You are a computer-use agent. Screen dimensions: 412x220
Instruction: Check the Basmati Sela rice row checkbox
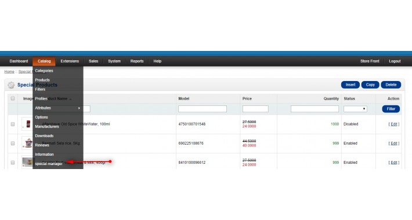[13, 143]
